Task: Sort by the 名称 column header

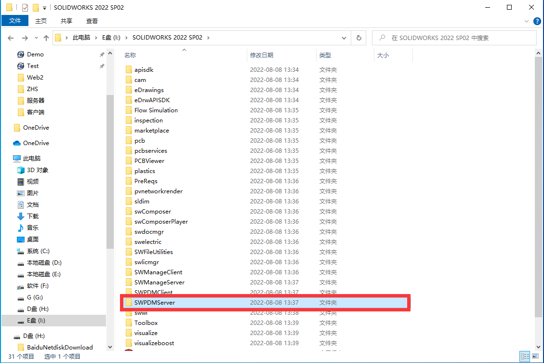Action: [130, 55]
